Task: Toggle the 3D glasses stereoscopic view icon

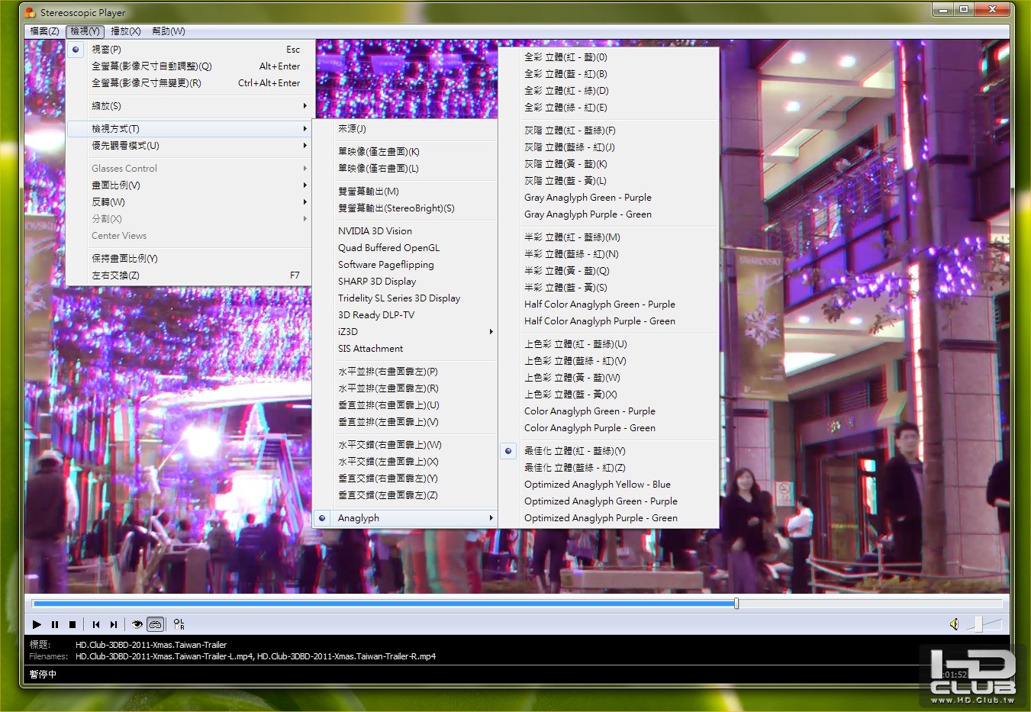Action: [x=155, y=624]
